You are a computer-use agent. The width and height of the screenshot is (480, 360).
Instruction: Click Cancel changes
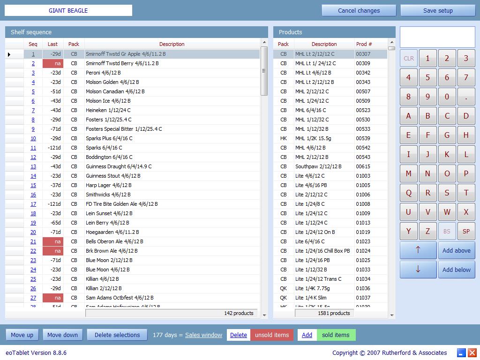[x=359, y=10]
